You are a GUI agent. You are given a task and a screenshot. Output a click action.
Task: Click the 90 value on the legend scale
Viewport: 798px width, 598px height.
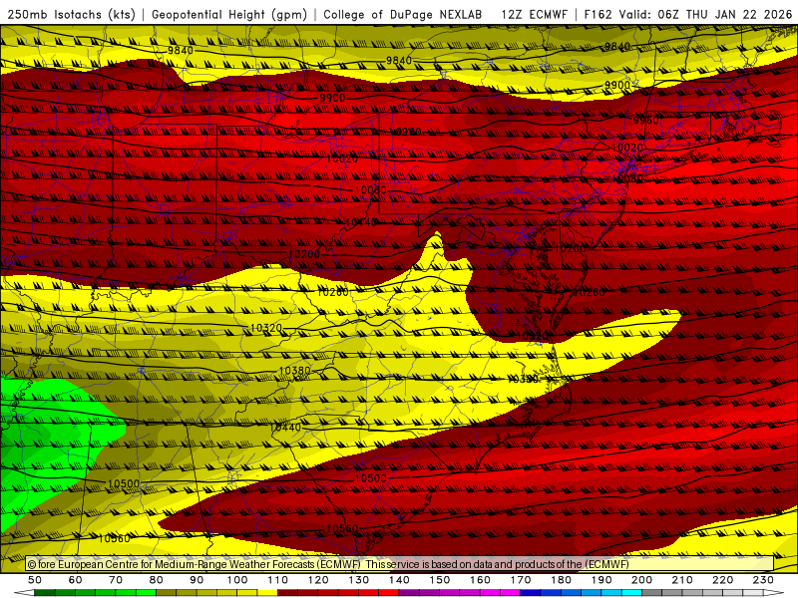coord(197,580)
